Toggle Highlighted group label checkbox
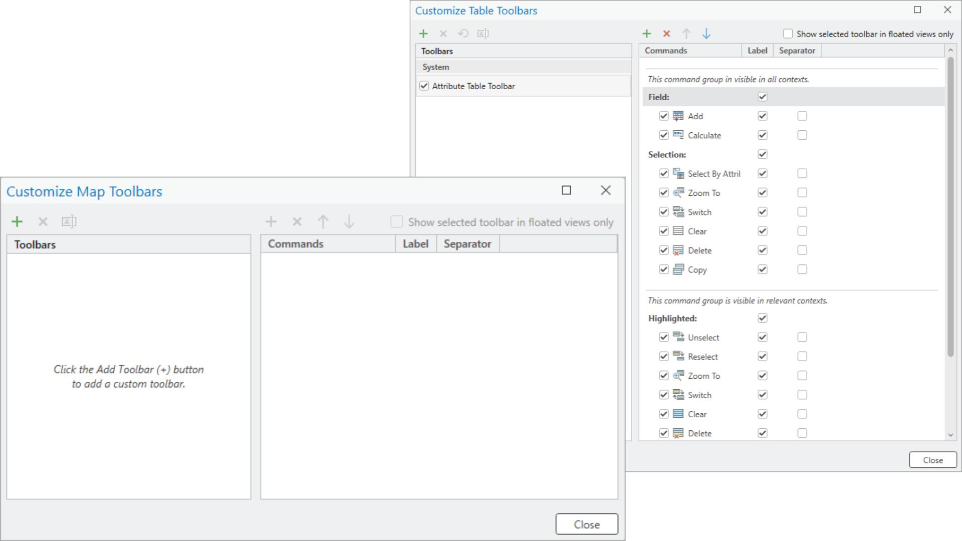The image size is (962, 541). pyautogui.click(x=763, y=318)
